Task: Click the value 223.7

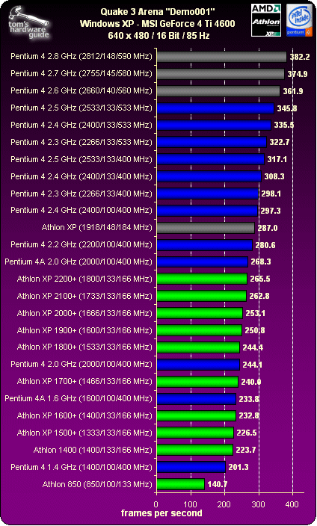Action: point(246,450)
